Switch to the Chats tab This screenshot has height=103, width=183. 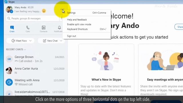(12, 29)
